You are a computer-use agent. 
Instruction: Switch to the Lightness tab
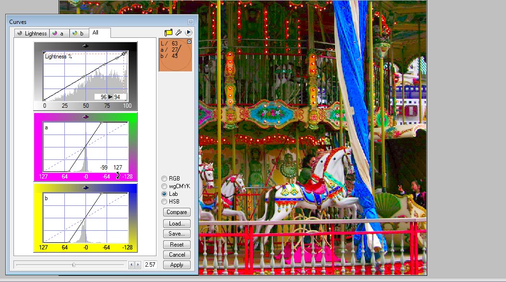pos(32,33)
